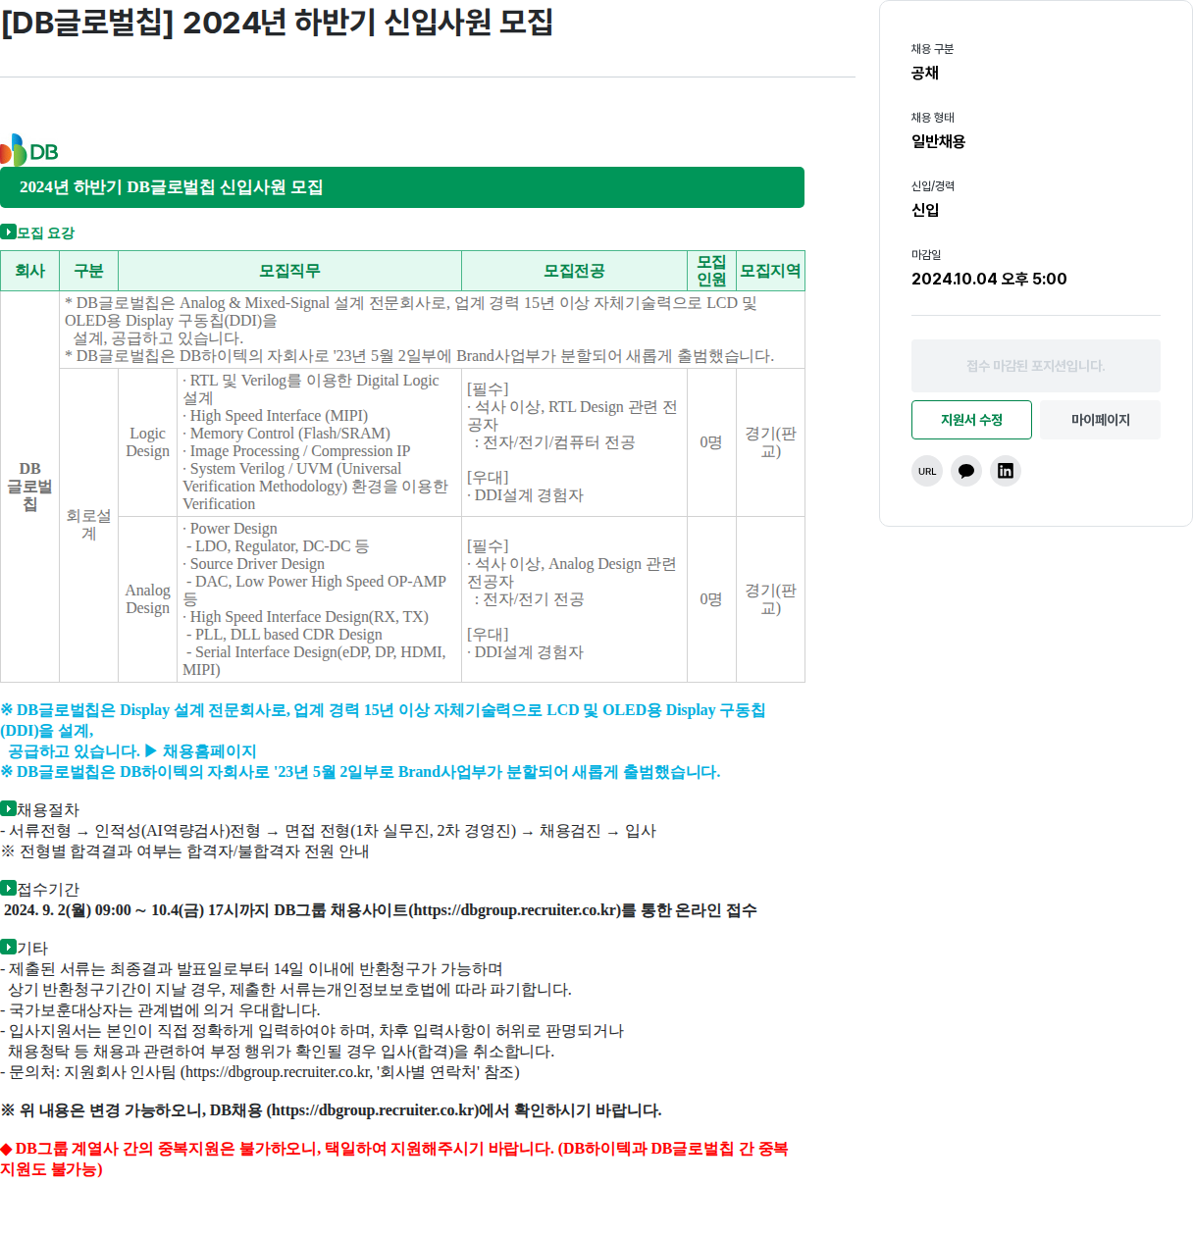Click the application period line 2024. 9. 2(월) 09:00
Viewport: 1193px width, 1236px height.
(381, 910)
